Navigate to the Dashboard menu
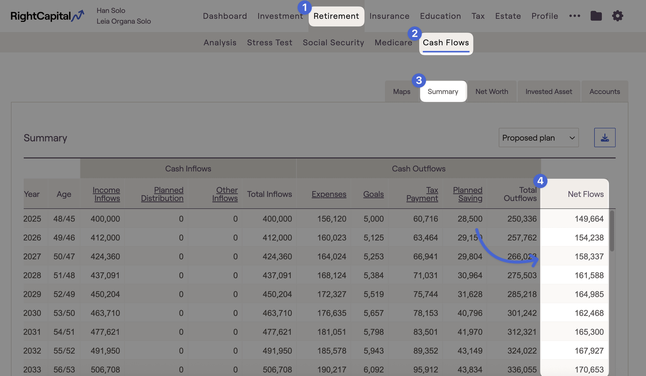The image size is (646, 376). (x=225, y=16)
